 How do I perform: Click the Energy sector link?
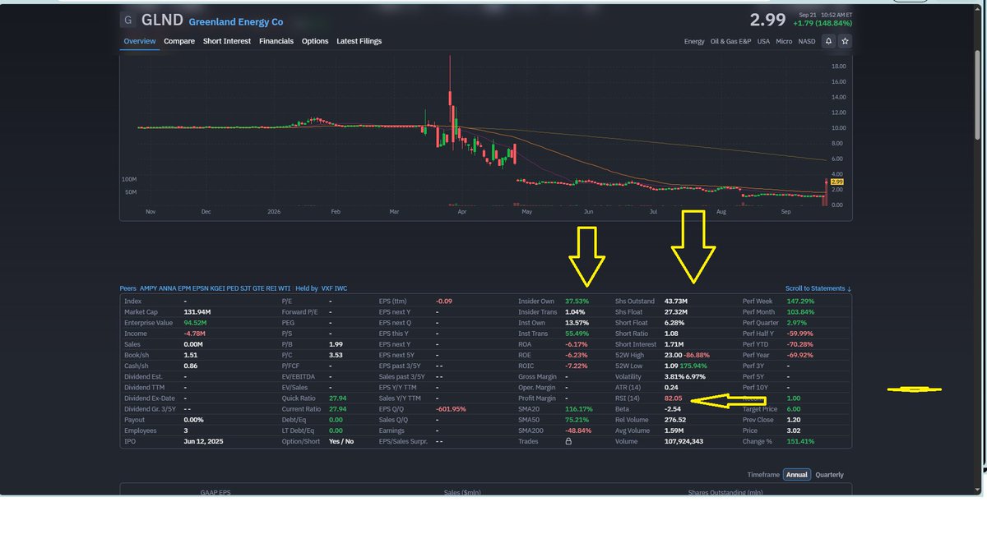[694, 41]
